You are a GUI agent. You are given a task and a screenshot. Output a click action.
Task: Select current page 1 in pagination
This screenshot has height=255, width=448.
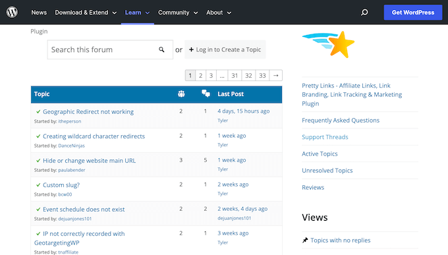point(190,76)
